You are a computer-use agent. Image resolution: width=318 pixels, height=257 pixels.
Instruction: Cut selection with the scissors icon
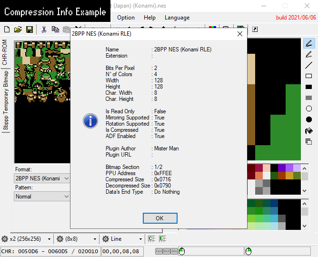44,30
